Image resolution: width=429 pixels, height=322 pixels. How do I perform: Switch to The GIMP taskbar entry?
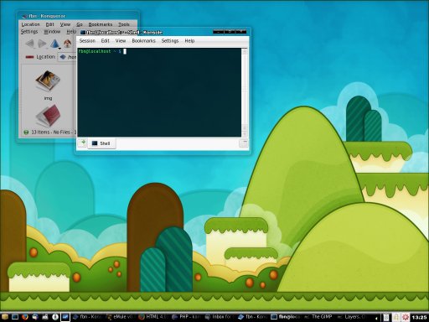319,317
